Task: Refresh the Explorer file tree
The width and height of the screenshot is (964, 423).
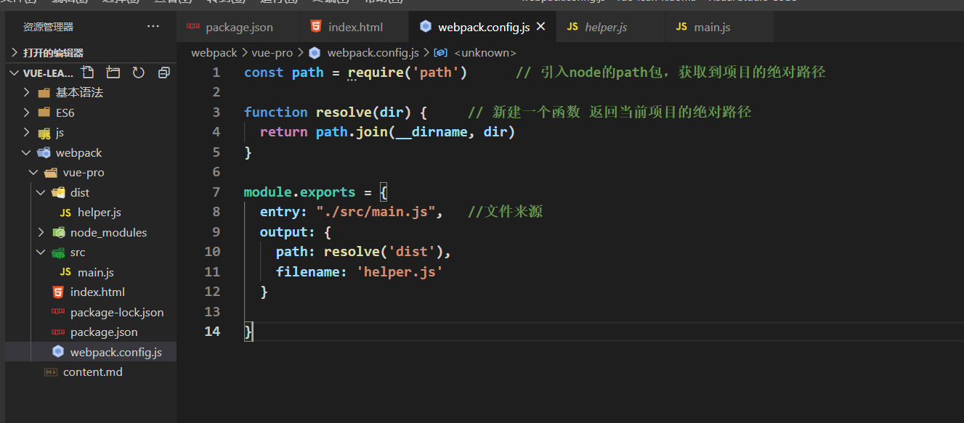Action: click(138, 73)
